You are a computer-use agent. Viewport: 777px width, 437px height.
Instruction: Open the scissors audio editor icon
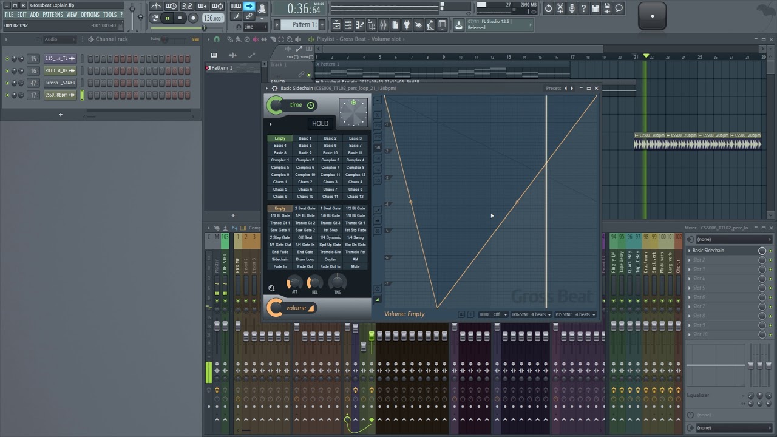click(560, 8)
